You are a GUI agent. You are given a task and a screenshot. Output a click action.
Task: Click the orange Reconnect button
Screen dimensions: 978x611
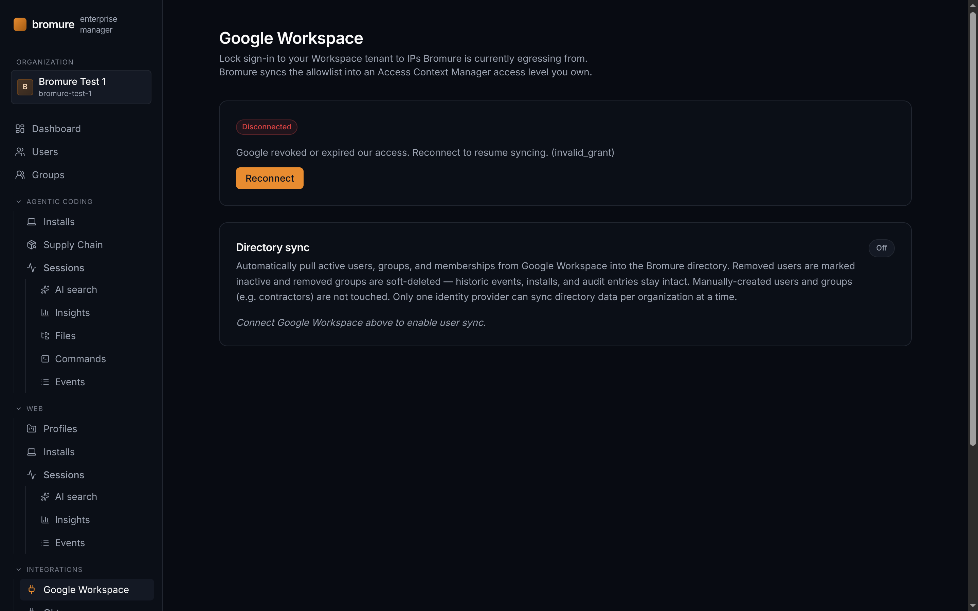click(270, 178)
